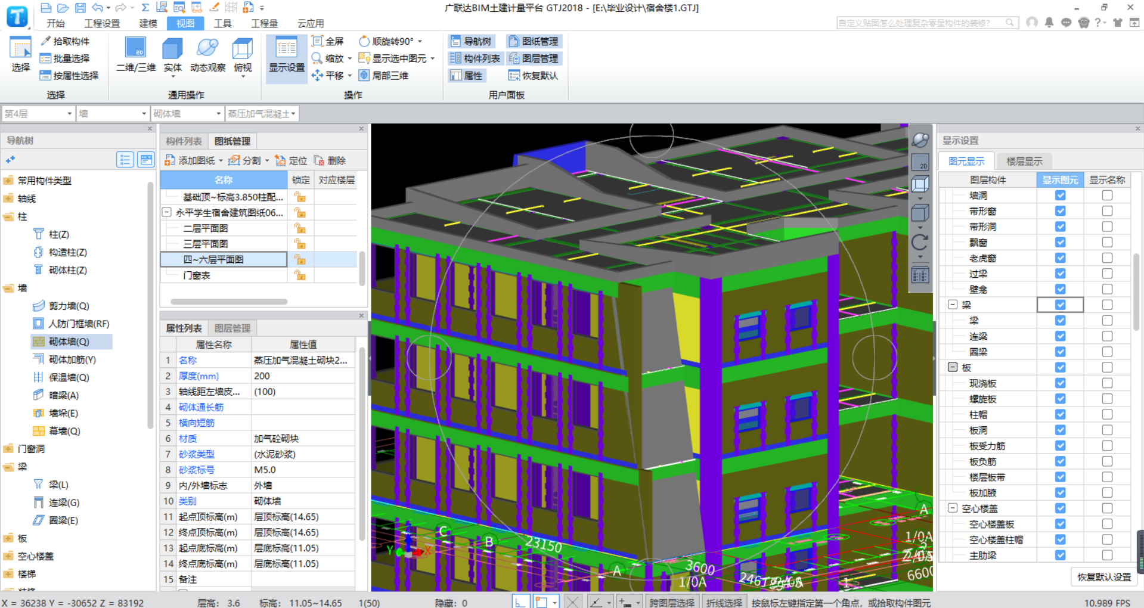Open the 第4层 floor dropdown

click(38, 113)
